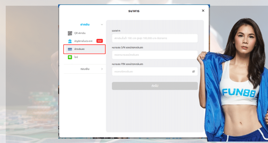The height and width of the screenshot is (143, 268).
Task: Click the cash card icon
Action: pyautogui.click(x=70, y=49)
